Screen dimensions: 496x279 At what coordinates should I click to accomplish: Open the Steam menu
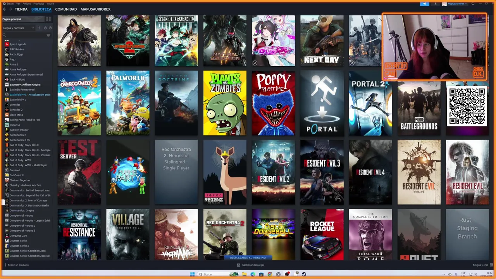[x=10, y=3]
